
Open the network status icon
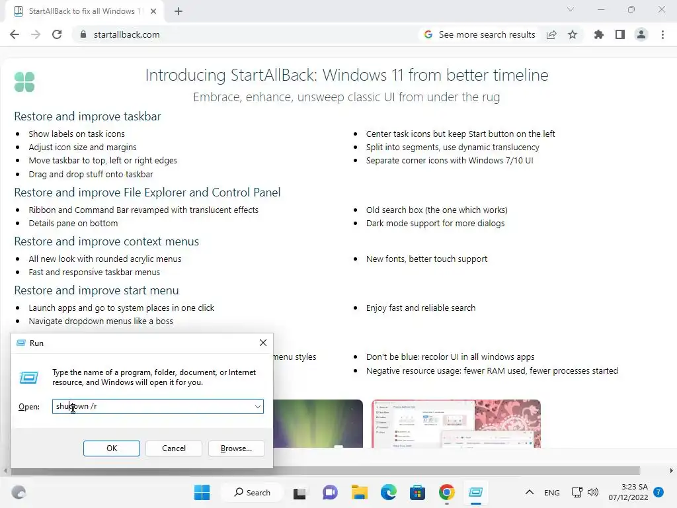pos(577,492)
